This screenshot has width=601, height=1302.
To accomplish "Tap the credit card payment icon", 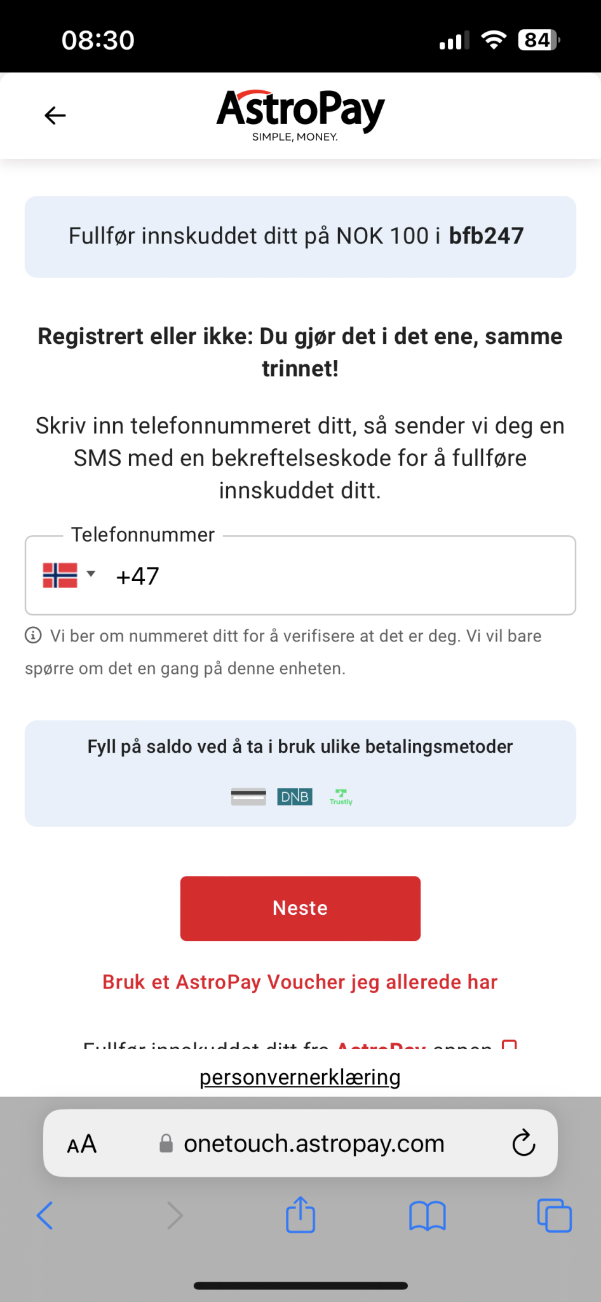I will tap(248, 797).
